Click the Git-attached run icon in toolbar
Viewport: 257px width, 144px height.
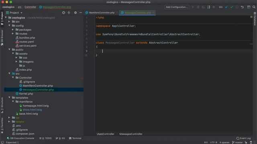[x=208, y=7]
